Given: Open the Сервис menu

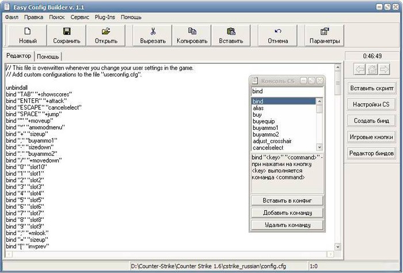Looking at the screenshot, I should [79, 17].
